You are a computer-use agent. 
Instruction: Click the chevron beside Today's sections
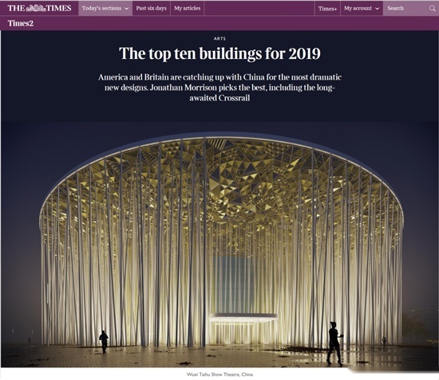[127, 9]
